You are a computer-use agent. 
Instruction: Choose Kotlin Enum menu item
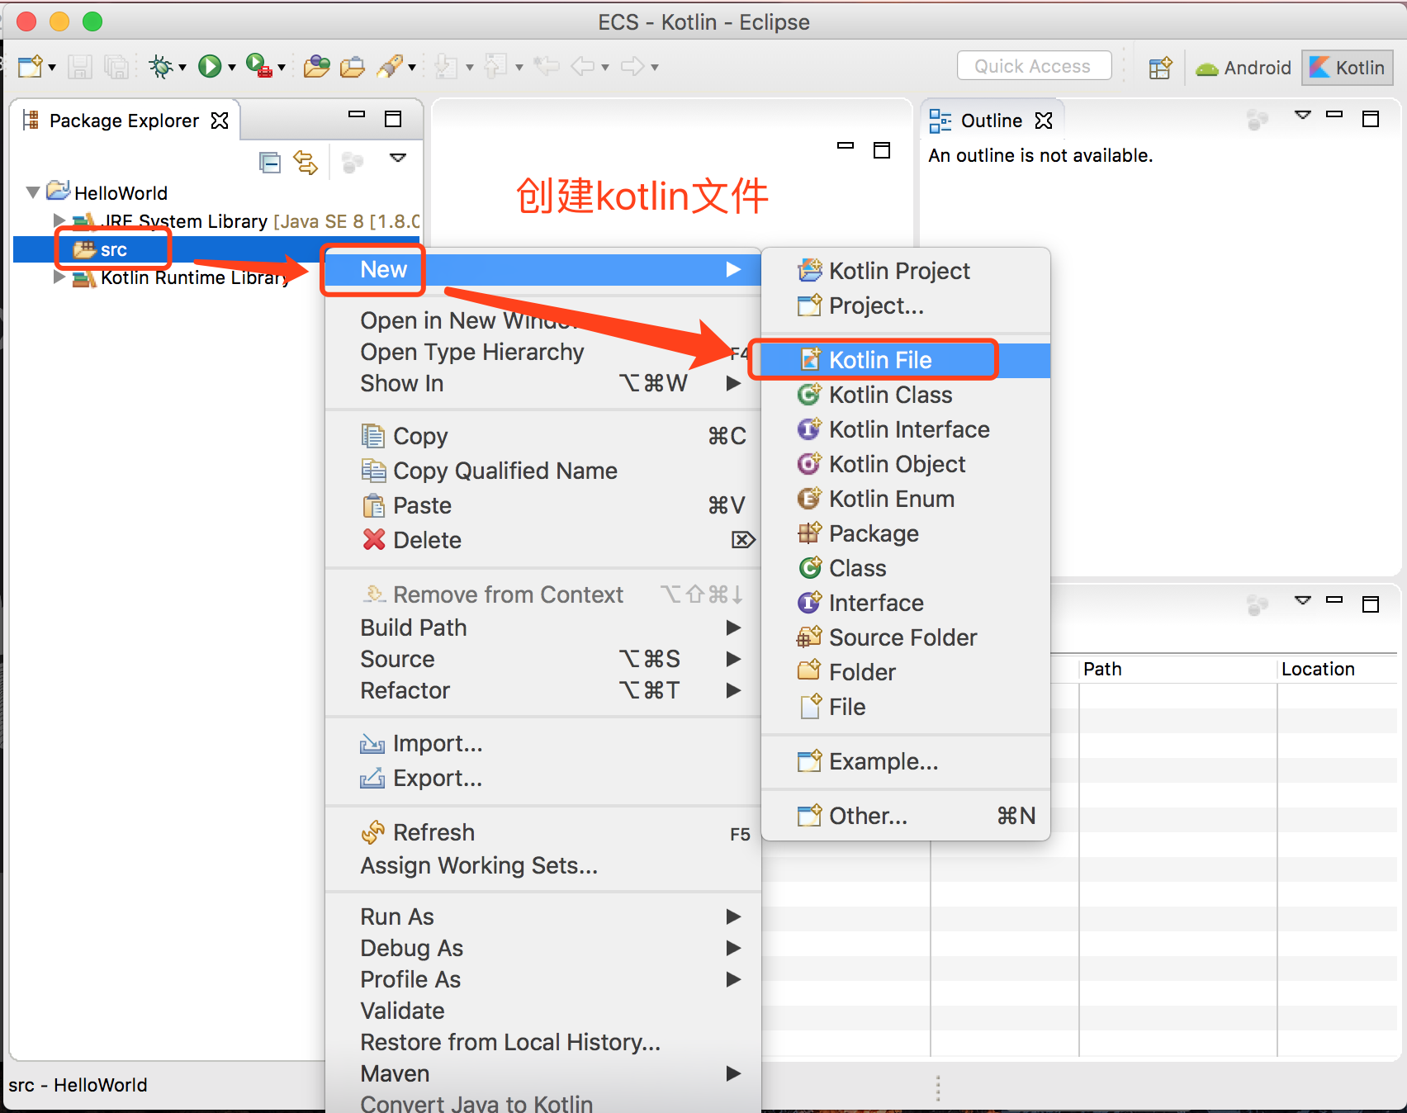tap(906, 499)
